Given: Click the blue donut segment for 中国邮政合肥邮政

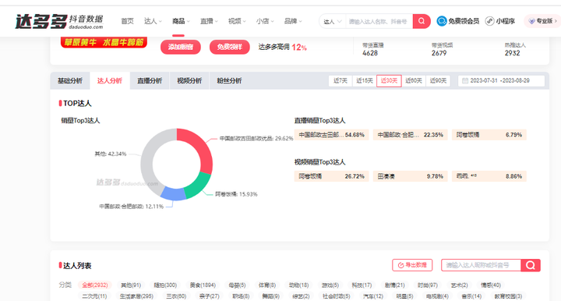Looking at the screenshot, I should click(174, 193).
